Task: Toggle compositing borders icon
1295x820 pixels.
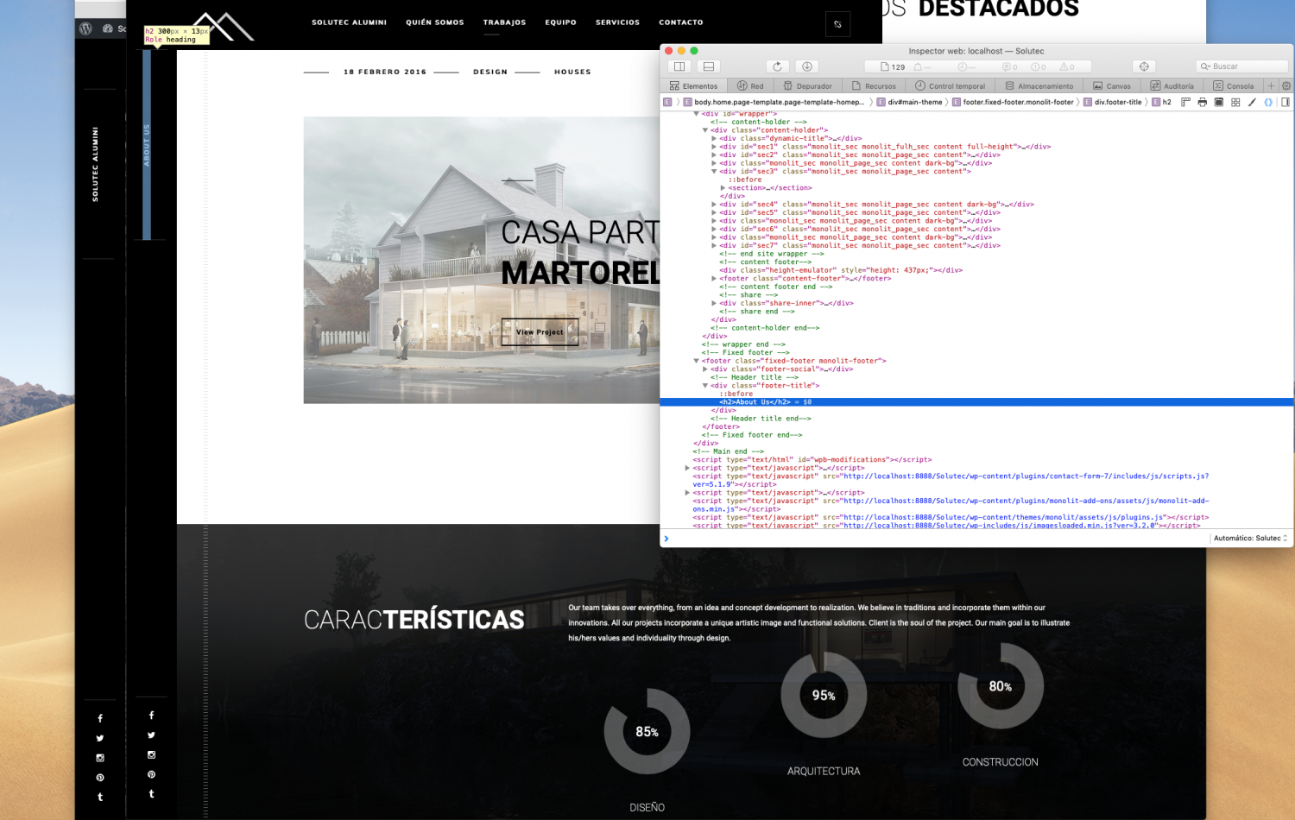Action: coord(1219,102)
